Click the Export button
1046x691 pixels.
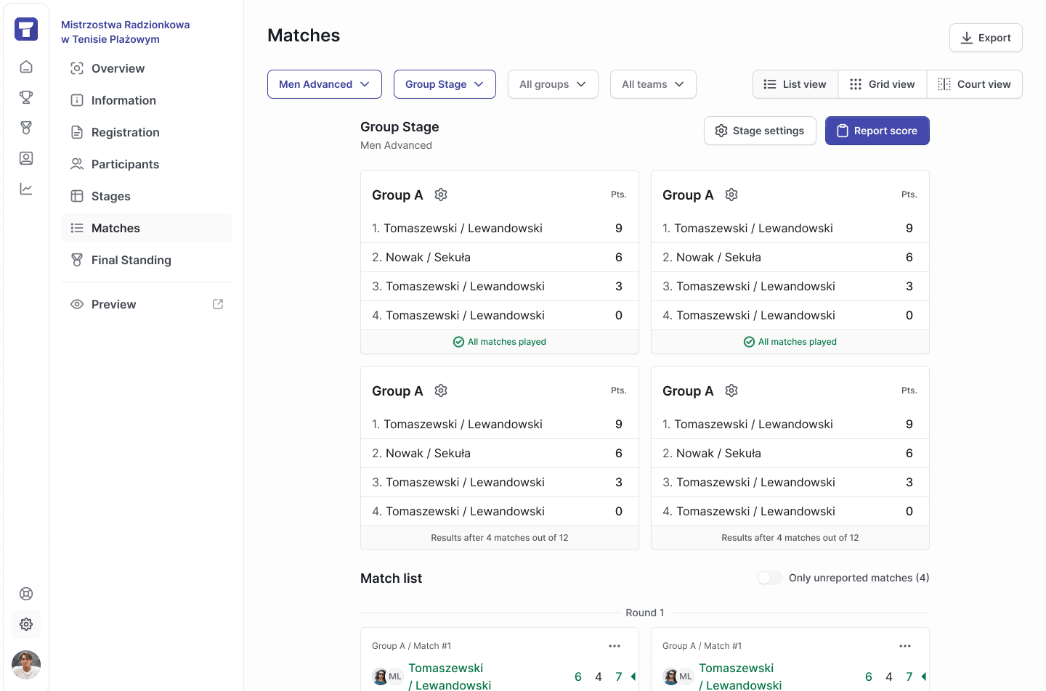click(986, 38)
